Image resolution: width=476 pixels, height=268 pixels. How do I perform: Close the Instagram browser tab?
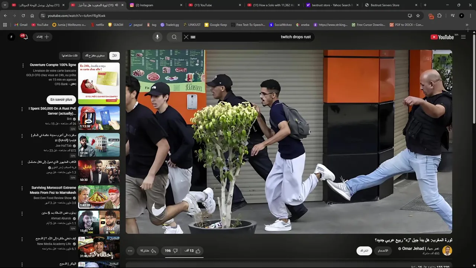(x=181, y=5)
